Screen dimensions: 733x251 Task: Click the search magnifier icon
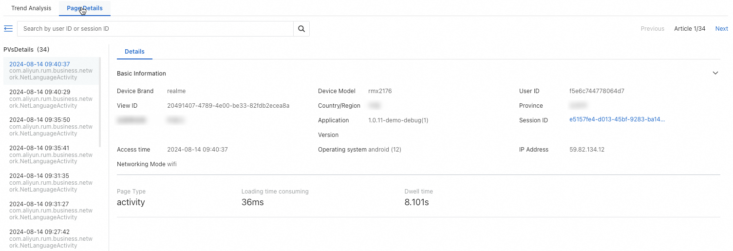pyautogui.click(x=301, y=29)
